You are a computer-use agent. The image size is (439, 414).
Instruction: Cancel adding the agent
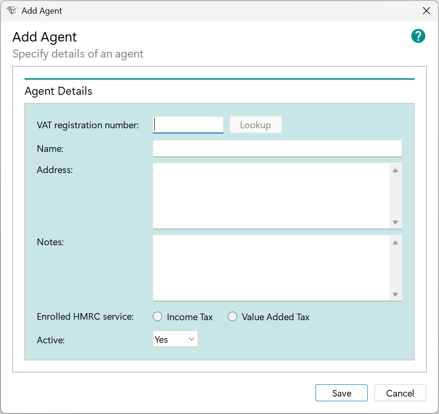coord(400,393)
